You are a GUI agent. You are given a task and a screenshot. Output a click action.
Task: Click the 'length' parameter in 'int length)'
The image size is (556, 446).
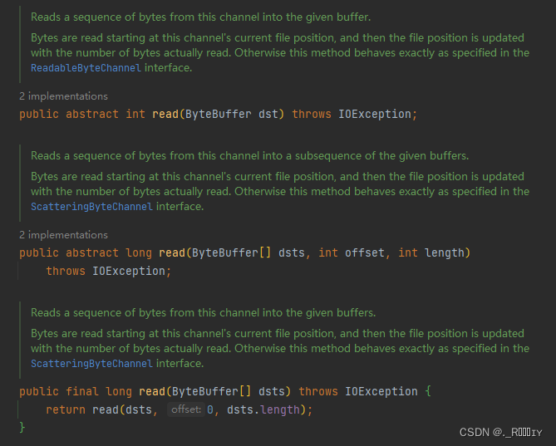(x=444, y=253)
